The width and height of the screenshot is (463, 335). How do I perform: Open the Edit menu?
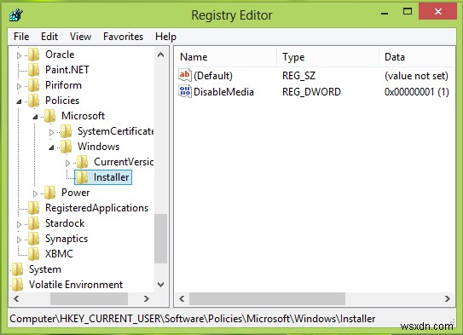coord(49,37)
